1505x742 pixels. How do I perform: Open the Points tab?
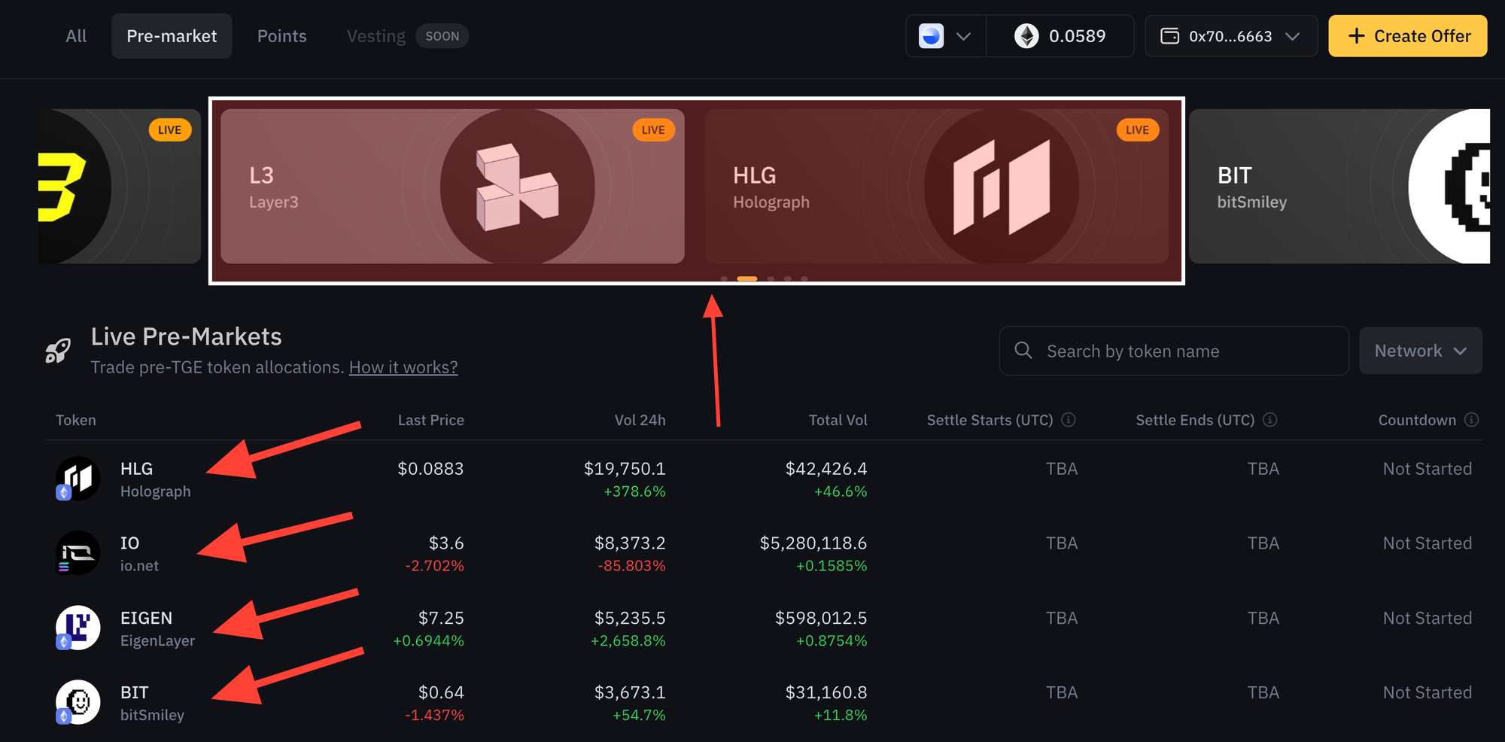282,36
